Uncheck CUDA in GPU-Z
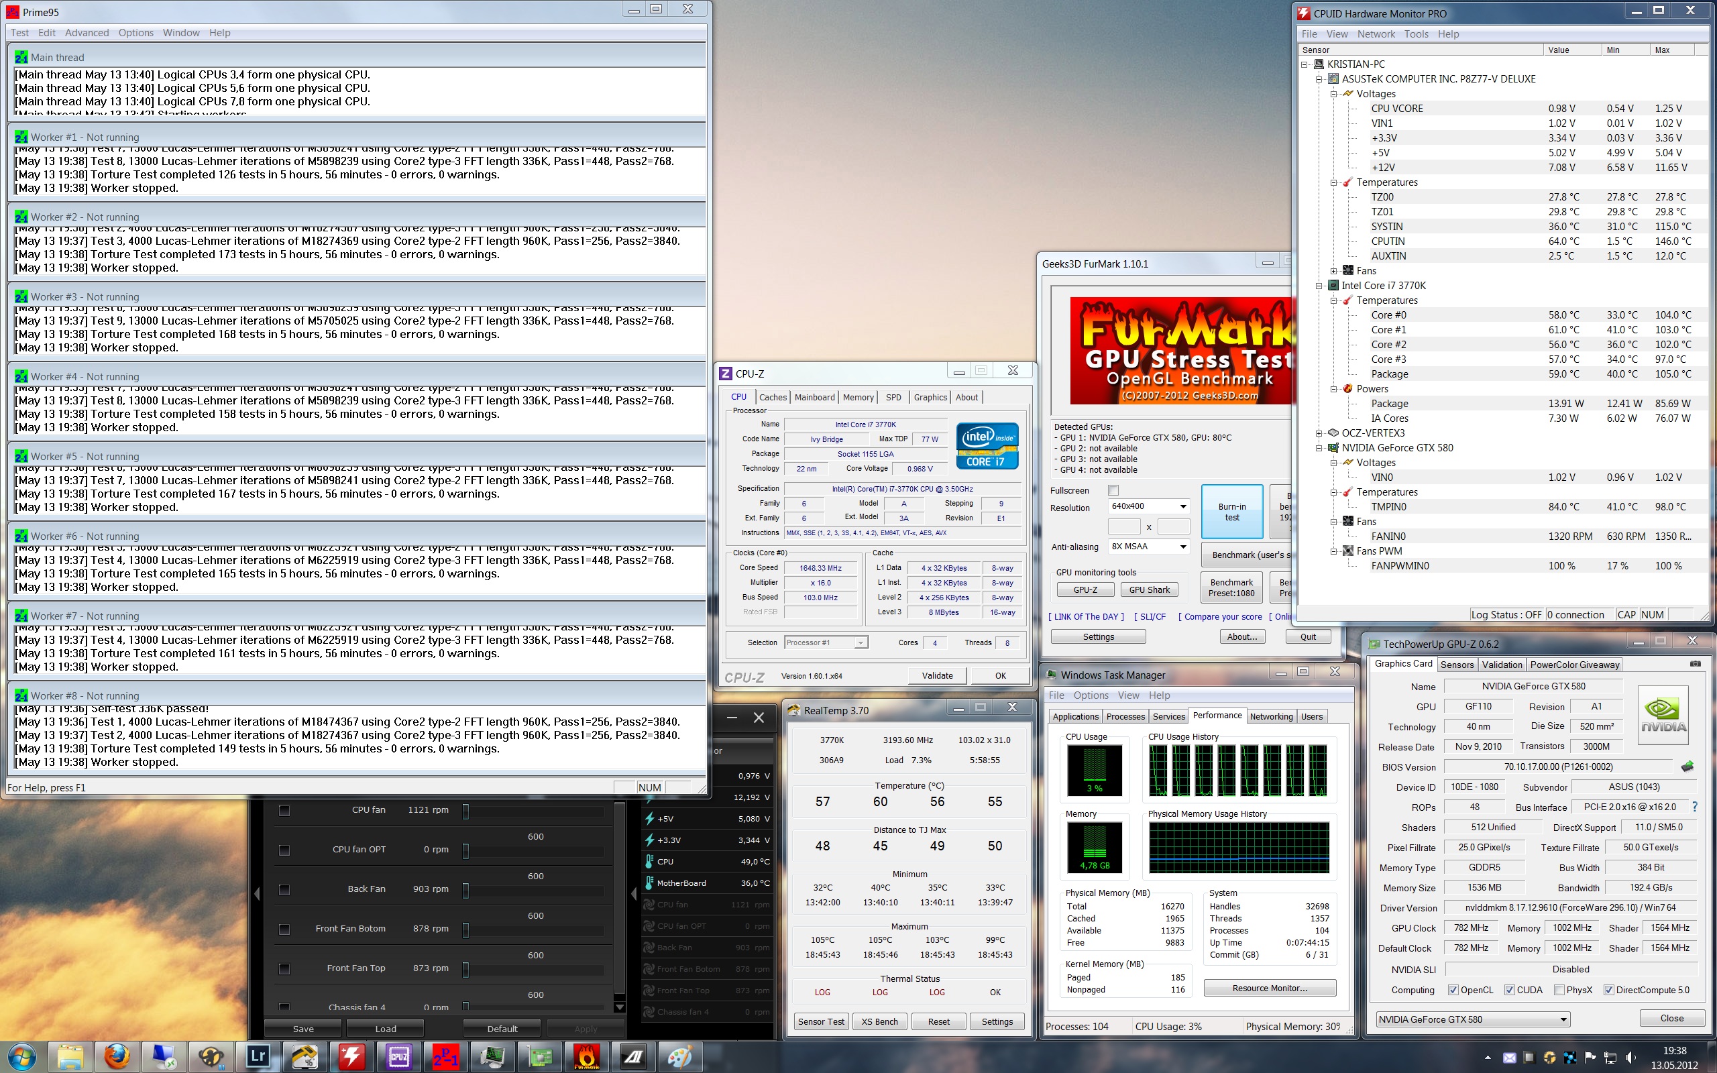Image resolution: width=1717 pixels, height=1073 pixels. [x=1510, y=990]
